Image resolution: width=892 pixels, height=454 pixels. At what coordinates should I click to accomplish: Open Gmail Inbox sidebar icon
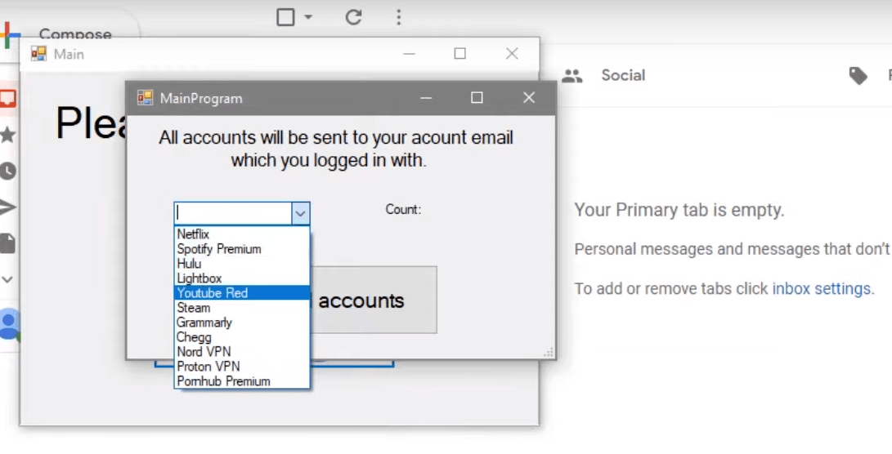click(x=7, y=98)
